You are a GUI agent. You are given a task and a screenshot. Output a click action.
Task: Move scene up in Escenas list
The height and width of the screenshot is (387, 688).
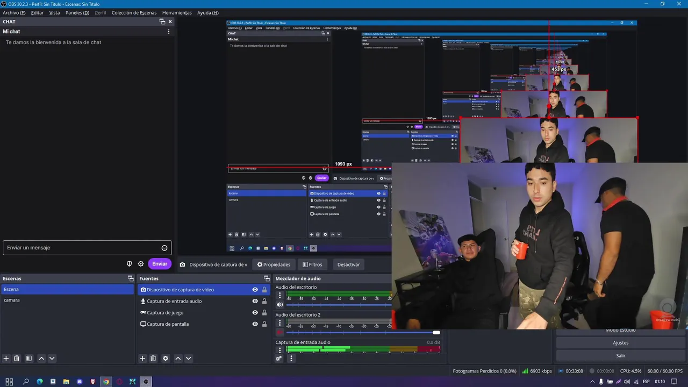[x=41, y=359]
